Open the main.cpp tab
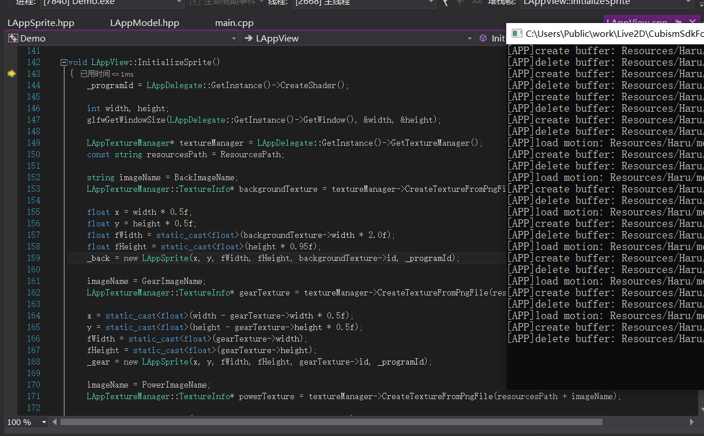The width and height of the screenshot is (704, 436). click(234, 23)
